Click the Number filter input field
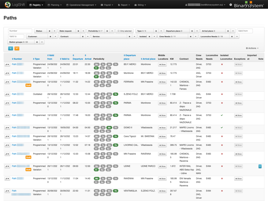268x201 pixels. (20, 31)
